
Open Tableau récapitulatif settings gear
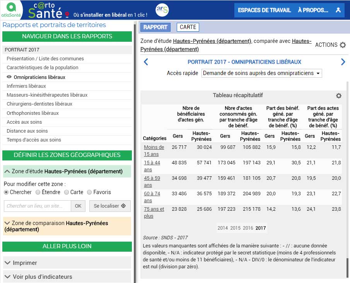[x=339, y=96]
